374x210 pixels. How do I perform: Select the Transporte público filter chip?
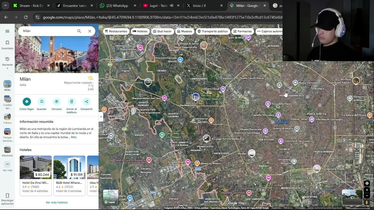click(x=212, y=31)
